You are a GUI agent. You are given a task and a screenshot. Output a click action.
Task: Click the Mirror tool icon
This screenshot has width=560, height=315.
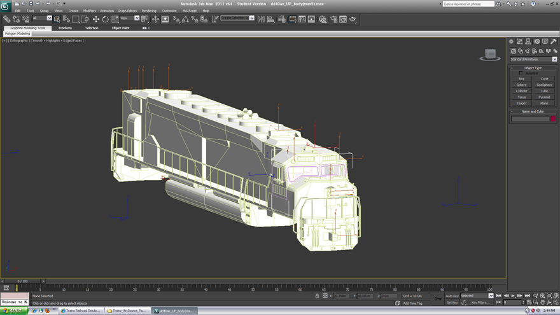click(261, 19)
